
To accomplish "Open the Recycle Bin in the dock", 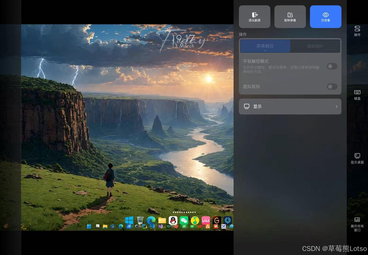I will click(x=140, y=220).
